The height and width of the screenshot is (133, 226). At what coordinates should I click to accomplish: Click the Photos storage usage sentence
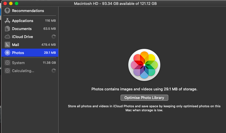click(144, 89)
